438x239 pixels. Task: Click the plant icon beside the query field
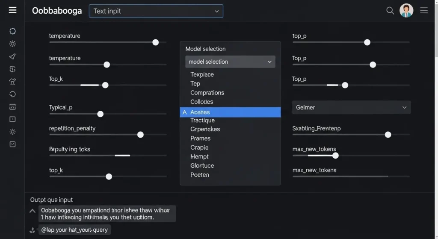click(x=33, y=230)
